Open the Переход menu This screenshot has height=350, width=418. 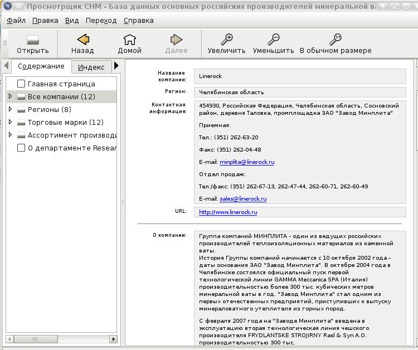tap(101, 21)
